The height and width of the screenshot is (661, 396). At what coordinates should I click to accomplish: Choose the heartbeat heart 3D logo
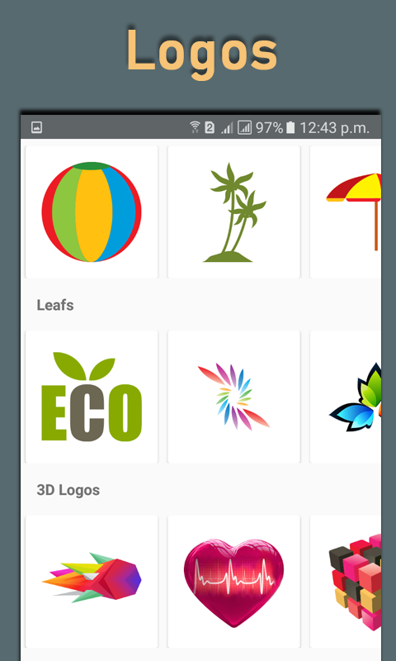[233, 582]
